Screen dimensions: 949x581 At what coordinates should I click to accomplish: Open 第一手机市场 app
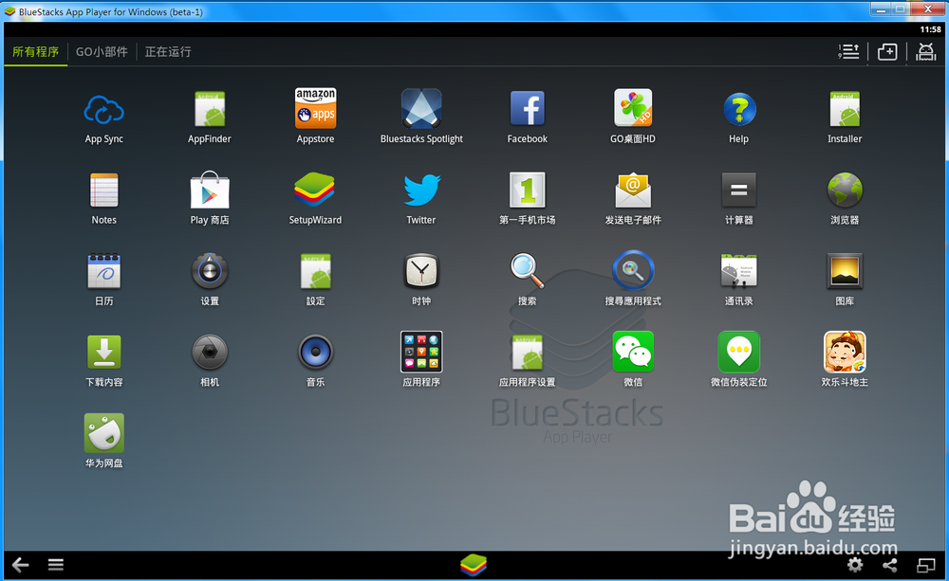(527, 191)
